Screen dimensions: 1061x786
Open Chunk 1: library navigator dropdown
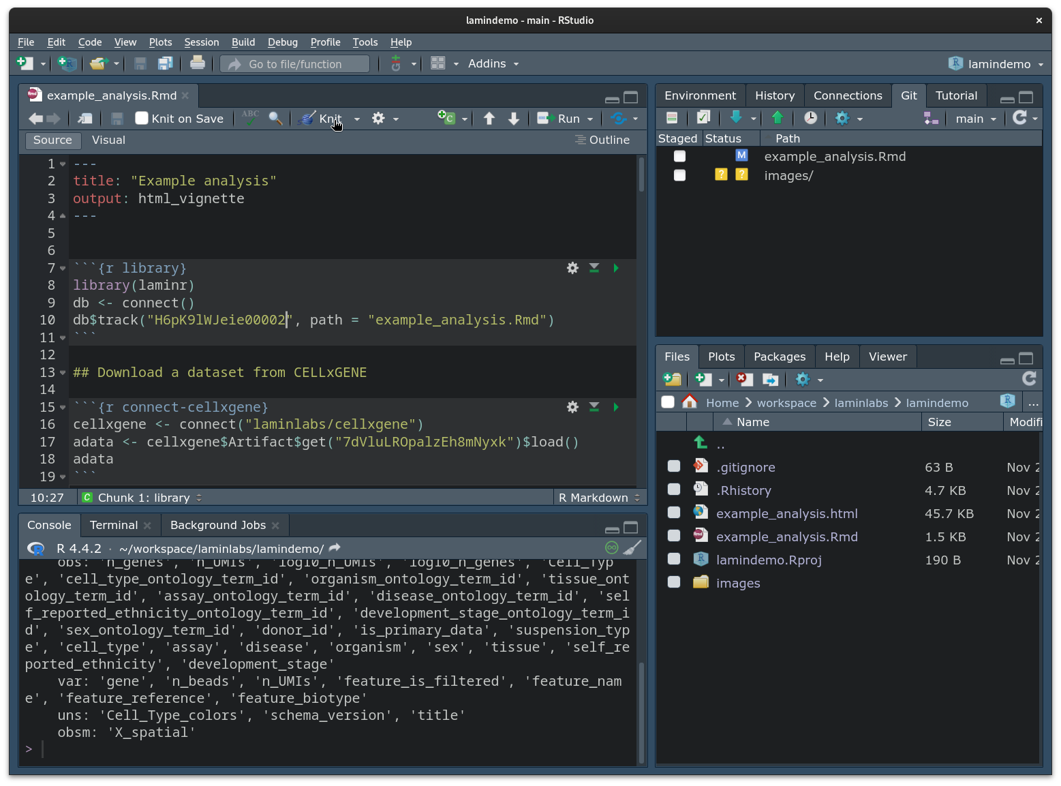(x=142, y=498)
